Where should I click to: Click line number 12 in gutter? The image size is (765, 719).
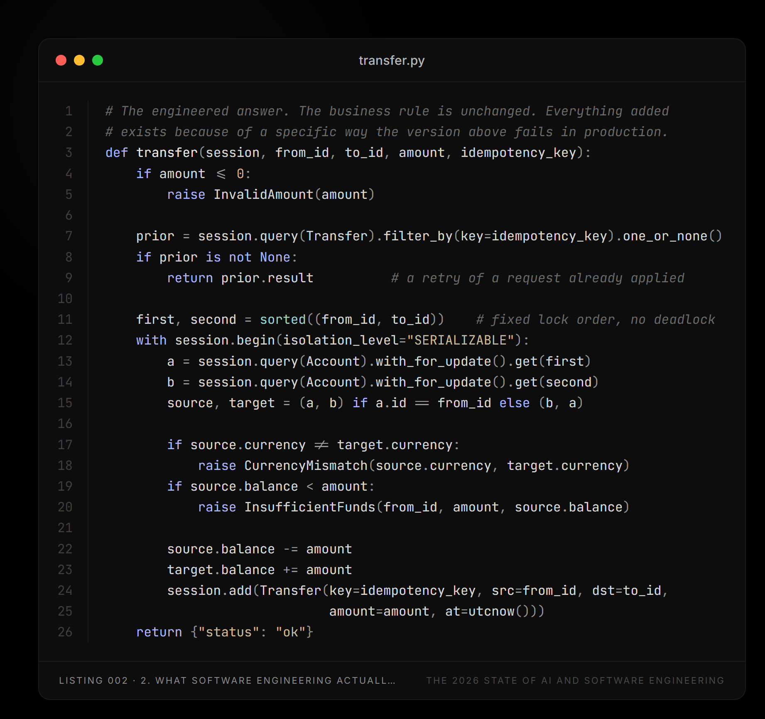[65, 340]
